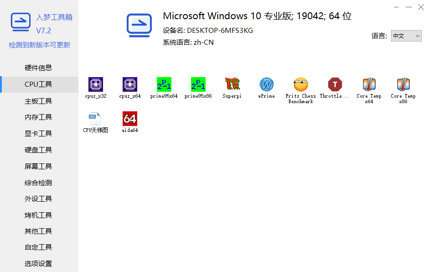Show the 外设工具 category
The width and height of the screenshot is (429, 272).
(x=39, y=199)
